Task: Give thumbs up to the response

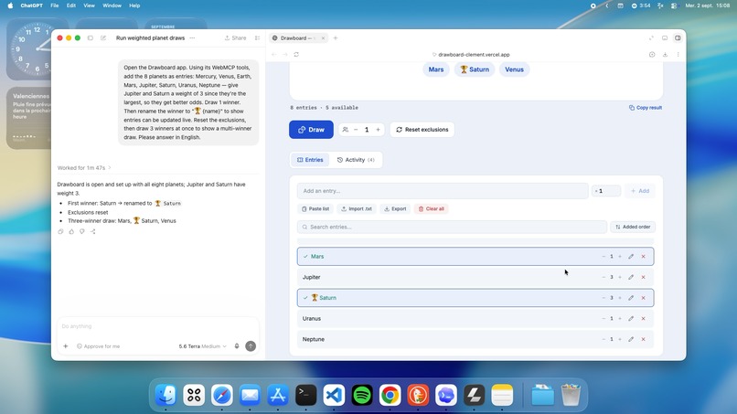Action: (71, 231)
